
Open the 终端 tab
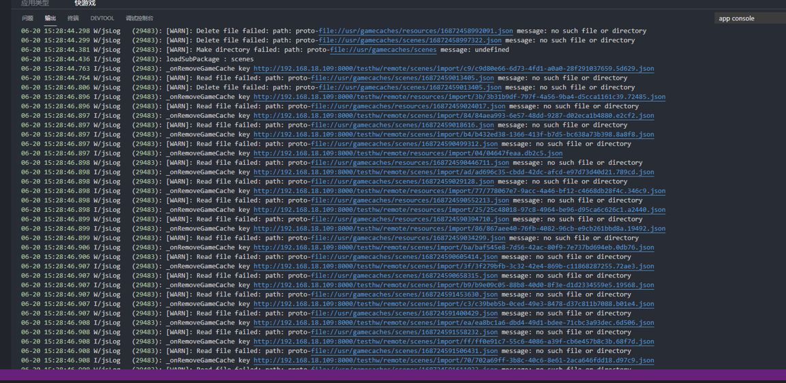[x=73, y=18]
